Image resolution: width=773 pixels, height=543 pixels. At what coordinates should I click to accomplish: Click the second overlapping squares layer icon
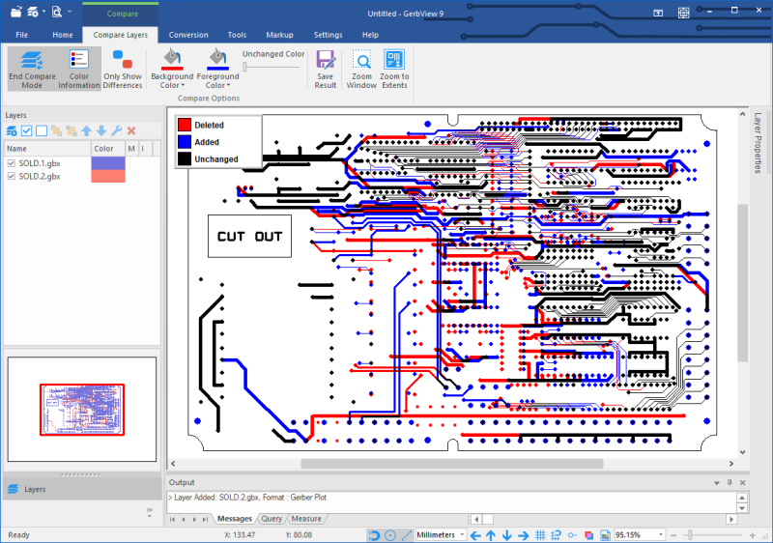point(72,130)
